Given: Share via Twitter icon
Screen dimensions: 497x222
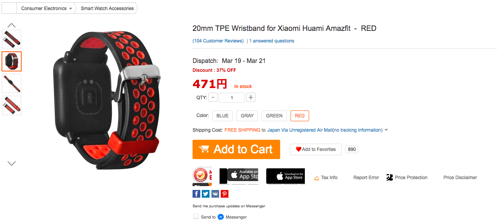Looking at the screenshot, I should tap(205, 194).
